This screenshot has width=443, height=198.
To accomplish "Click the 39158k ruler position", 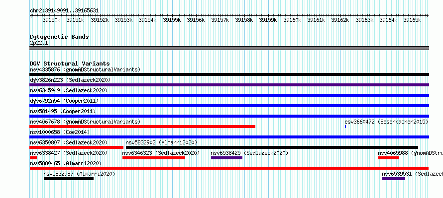I will [244, 20].
